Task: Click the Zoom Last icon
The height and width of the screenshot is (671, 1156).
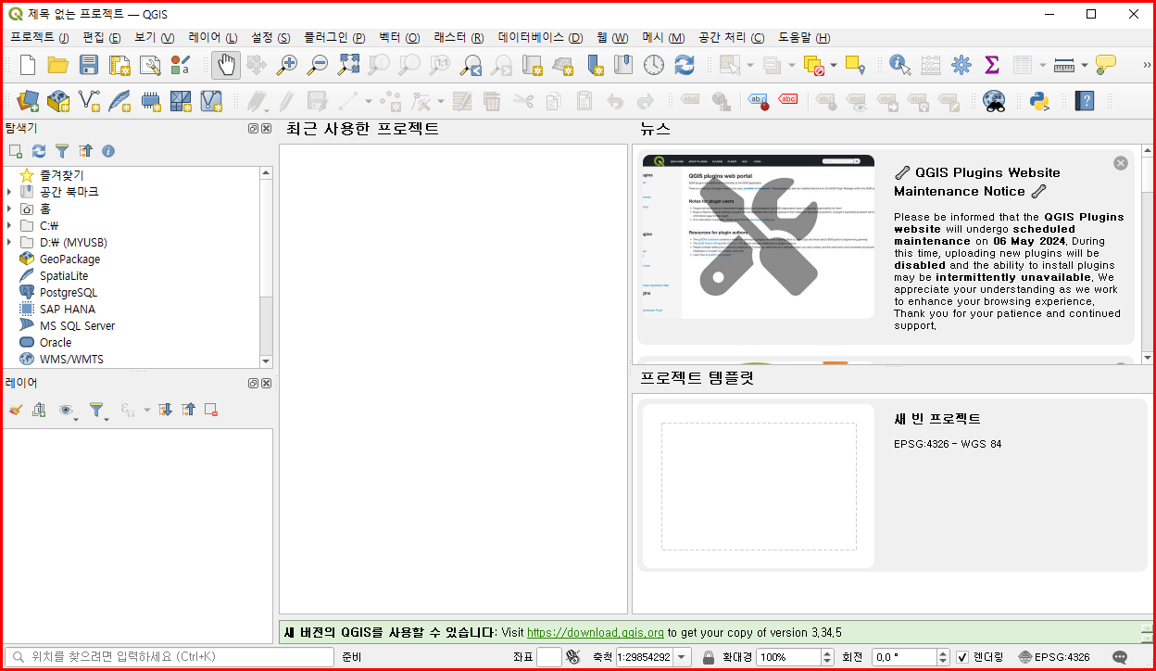Action: click(471, 65)
